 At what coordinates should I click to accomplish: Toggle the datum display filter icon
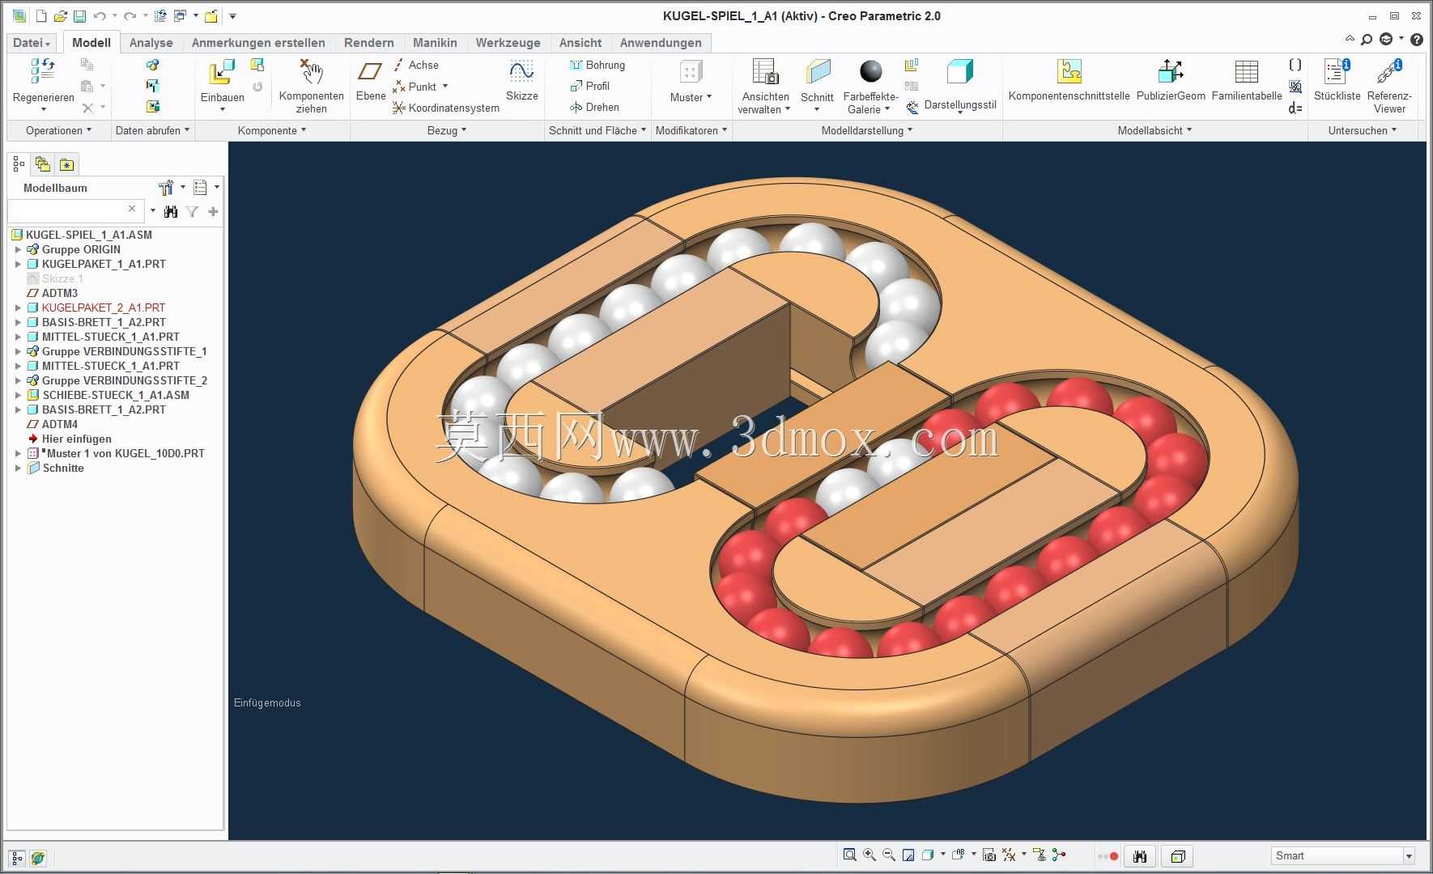click(1009, 855)
